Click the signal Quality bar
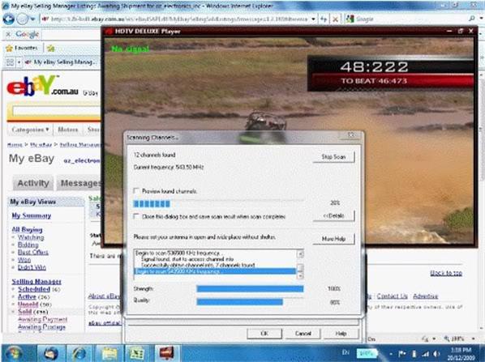Screen dimensions: 485x362 (250, 302)
